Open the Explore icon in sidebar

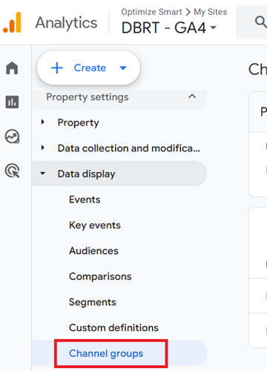[x=12, y=137]
